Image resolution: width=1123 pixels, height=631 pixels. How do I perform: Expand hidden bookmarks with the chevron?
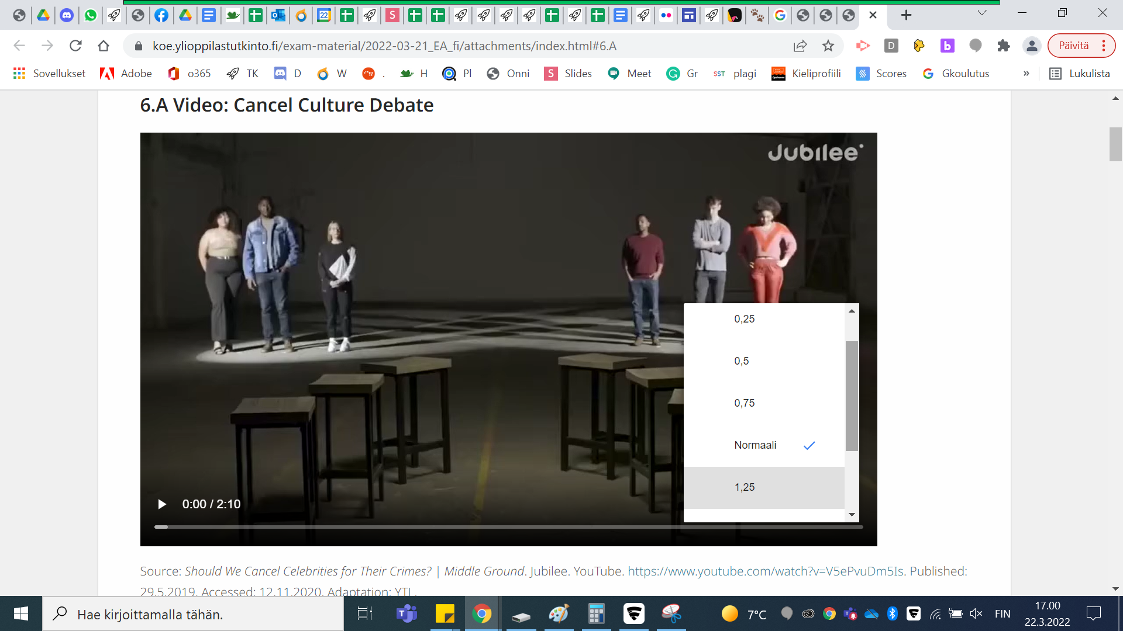(1026, 74)
